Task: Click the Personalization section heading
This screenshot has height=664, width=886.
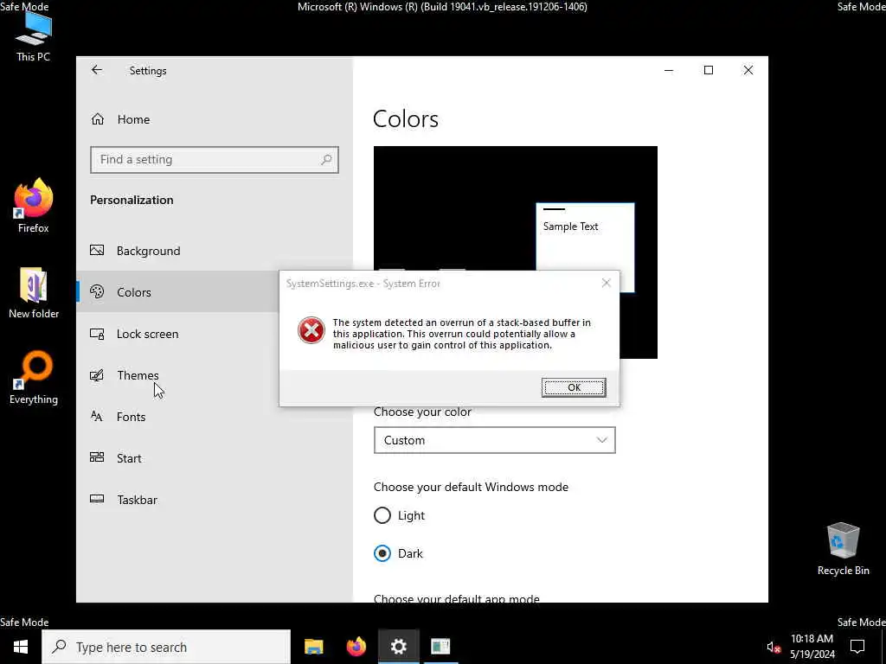Action: 132,200
